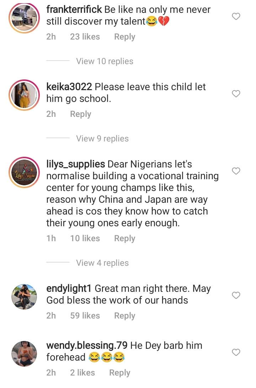The width and height of the screenshot is (256, 388).
Task: Open "23 likes" list on first comment
Action: click(85, 37)
